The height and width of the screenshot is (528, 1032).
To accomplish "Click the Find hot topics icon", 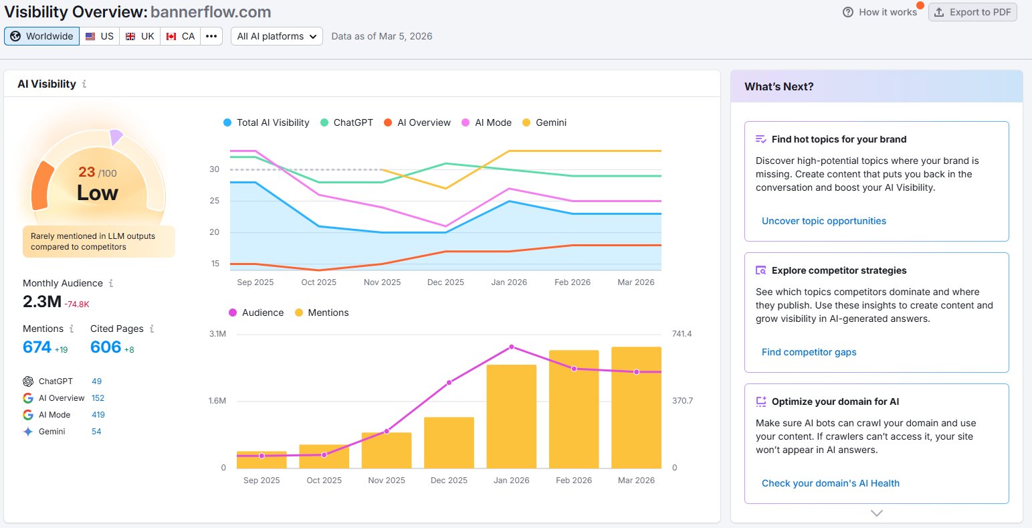I will (760, 139).
